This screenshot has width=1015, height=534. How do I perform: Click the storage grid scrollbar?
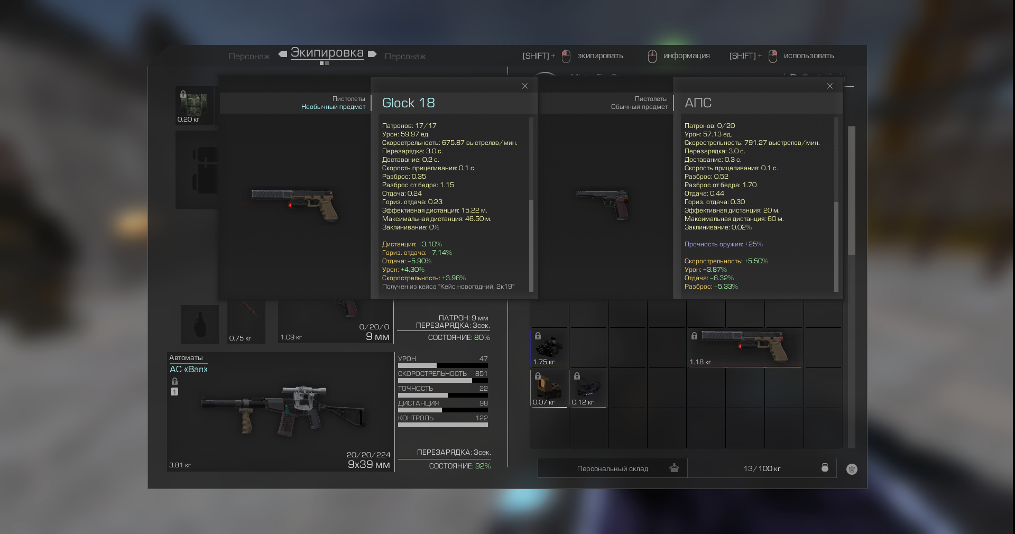point(851,190)
